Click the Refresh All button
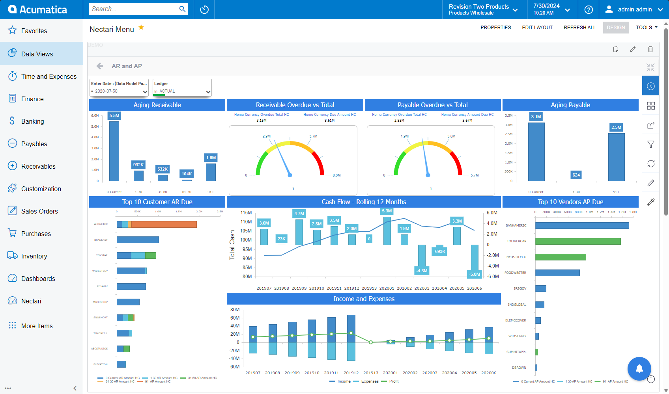Screen dimensions: 669x394 (579, 28)
